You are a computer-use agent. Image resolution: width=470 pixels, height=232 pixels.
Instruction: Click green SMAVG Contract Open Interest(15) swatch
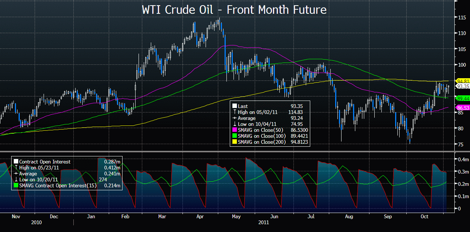click(x=16, y=185)
